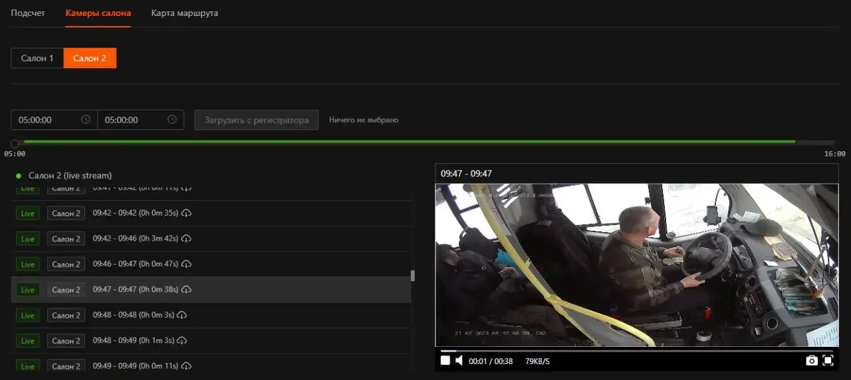Download the 09:42 - 09:46 recording

pos(187,239)
